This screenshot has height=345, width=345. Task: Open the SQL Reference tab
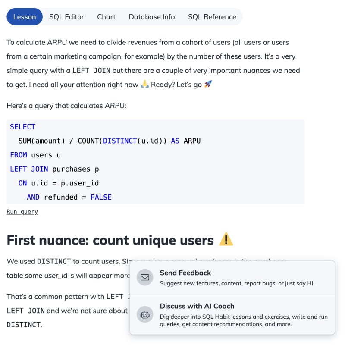[x=212, y=16]
